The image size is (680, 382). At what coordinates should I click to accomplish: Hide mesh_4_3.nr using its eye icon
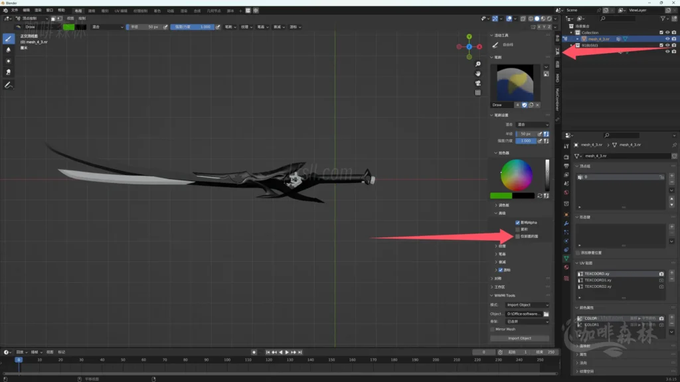[667, 39]
